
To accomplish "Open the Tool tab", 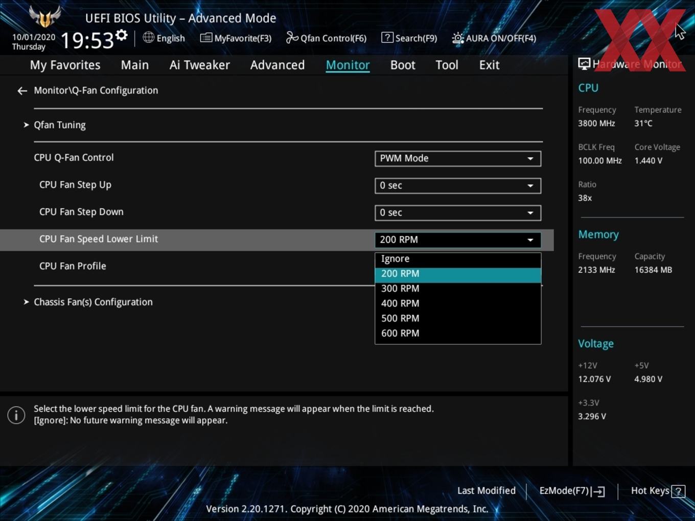I will point(447,65).
